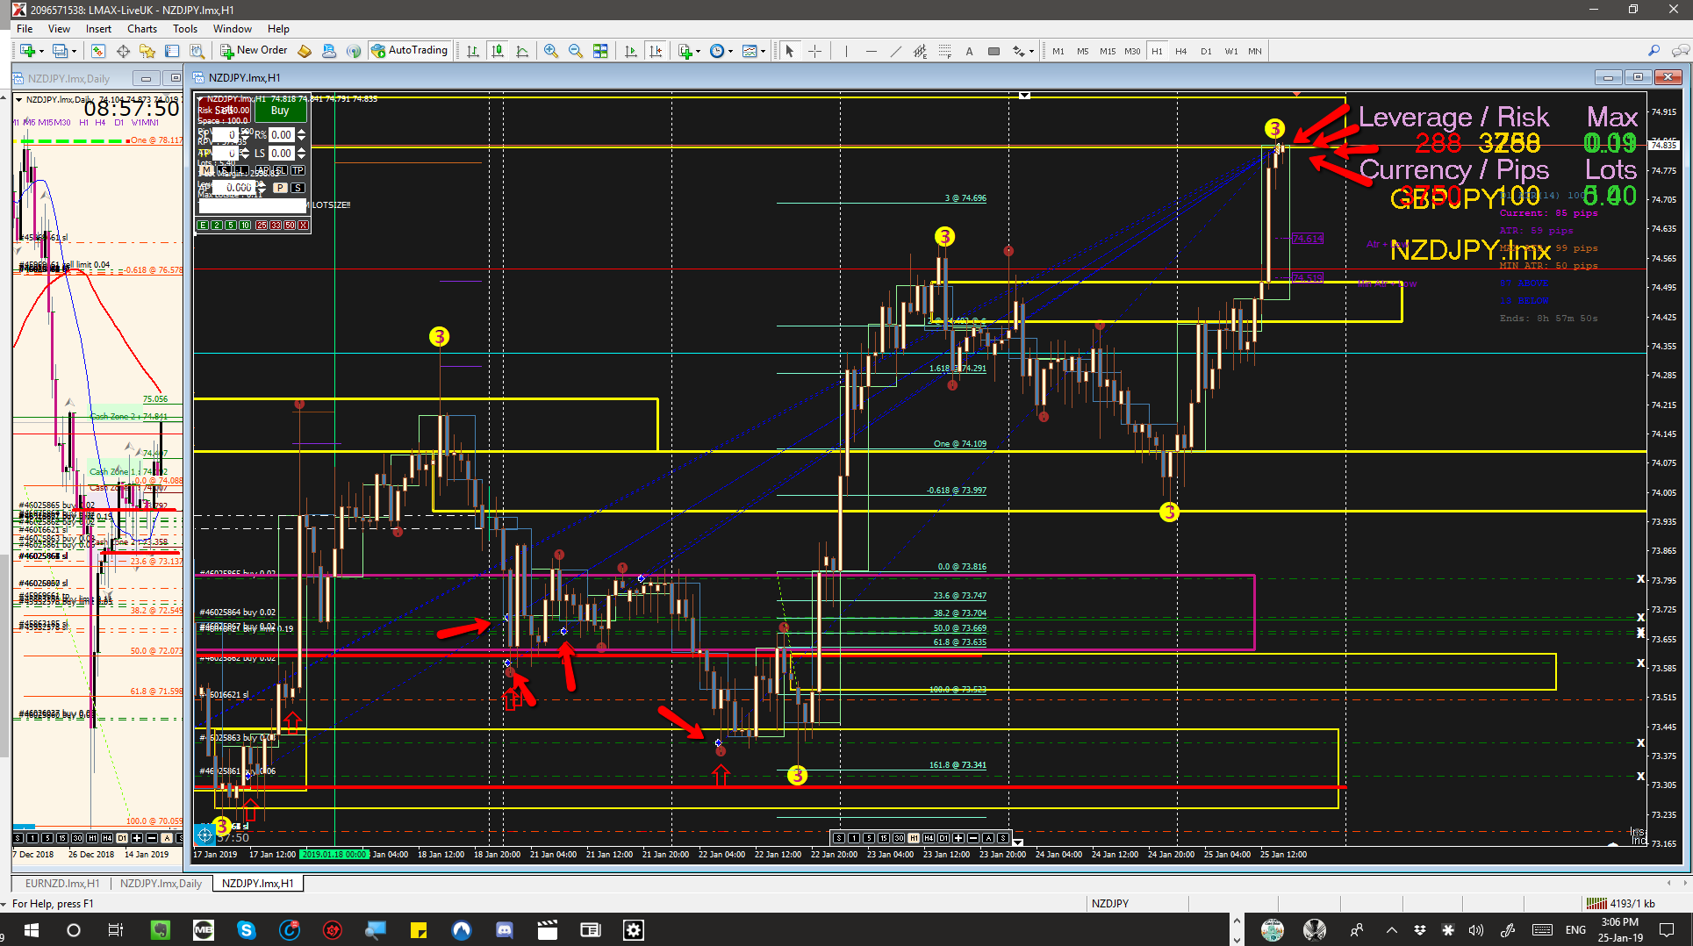Open the Market Watch window
The image size is (1693, 946).
(98, 51)
